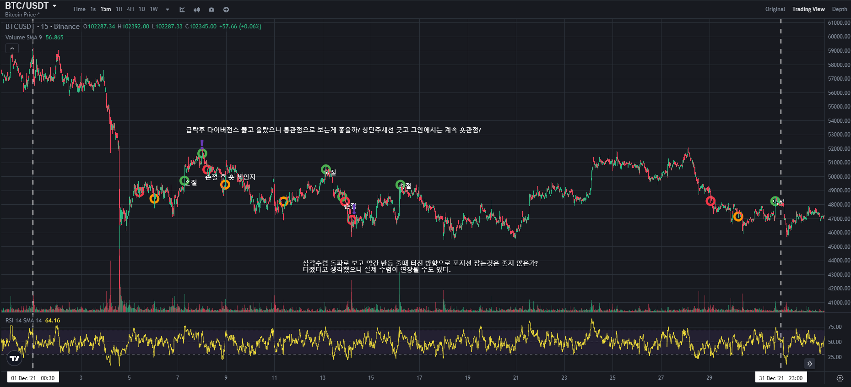Click the 61000.00 price axis label

pos(839,22)
